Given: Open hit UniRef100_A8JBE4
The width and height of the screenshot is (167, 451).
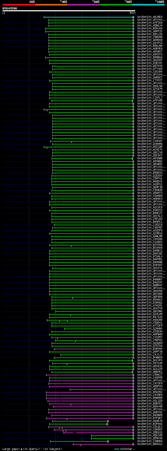Looking at the screenshot, I should tap(150, 17).
